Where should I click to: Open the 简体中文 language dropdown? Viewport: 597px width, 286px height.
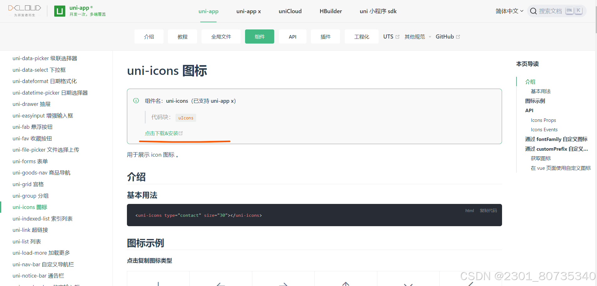click(510, 11)
